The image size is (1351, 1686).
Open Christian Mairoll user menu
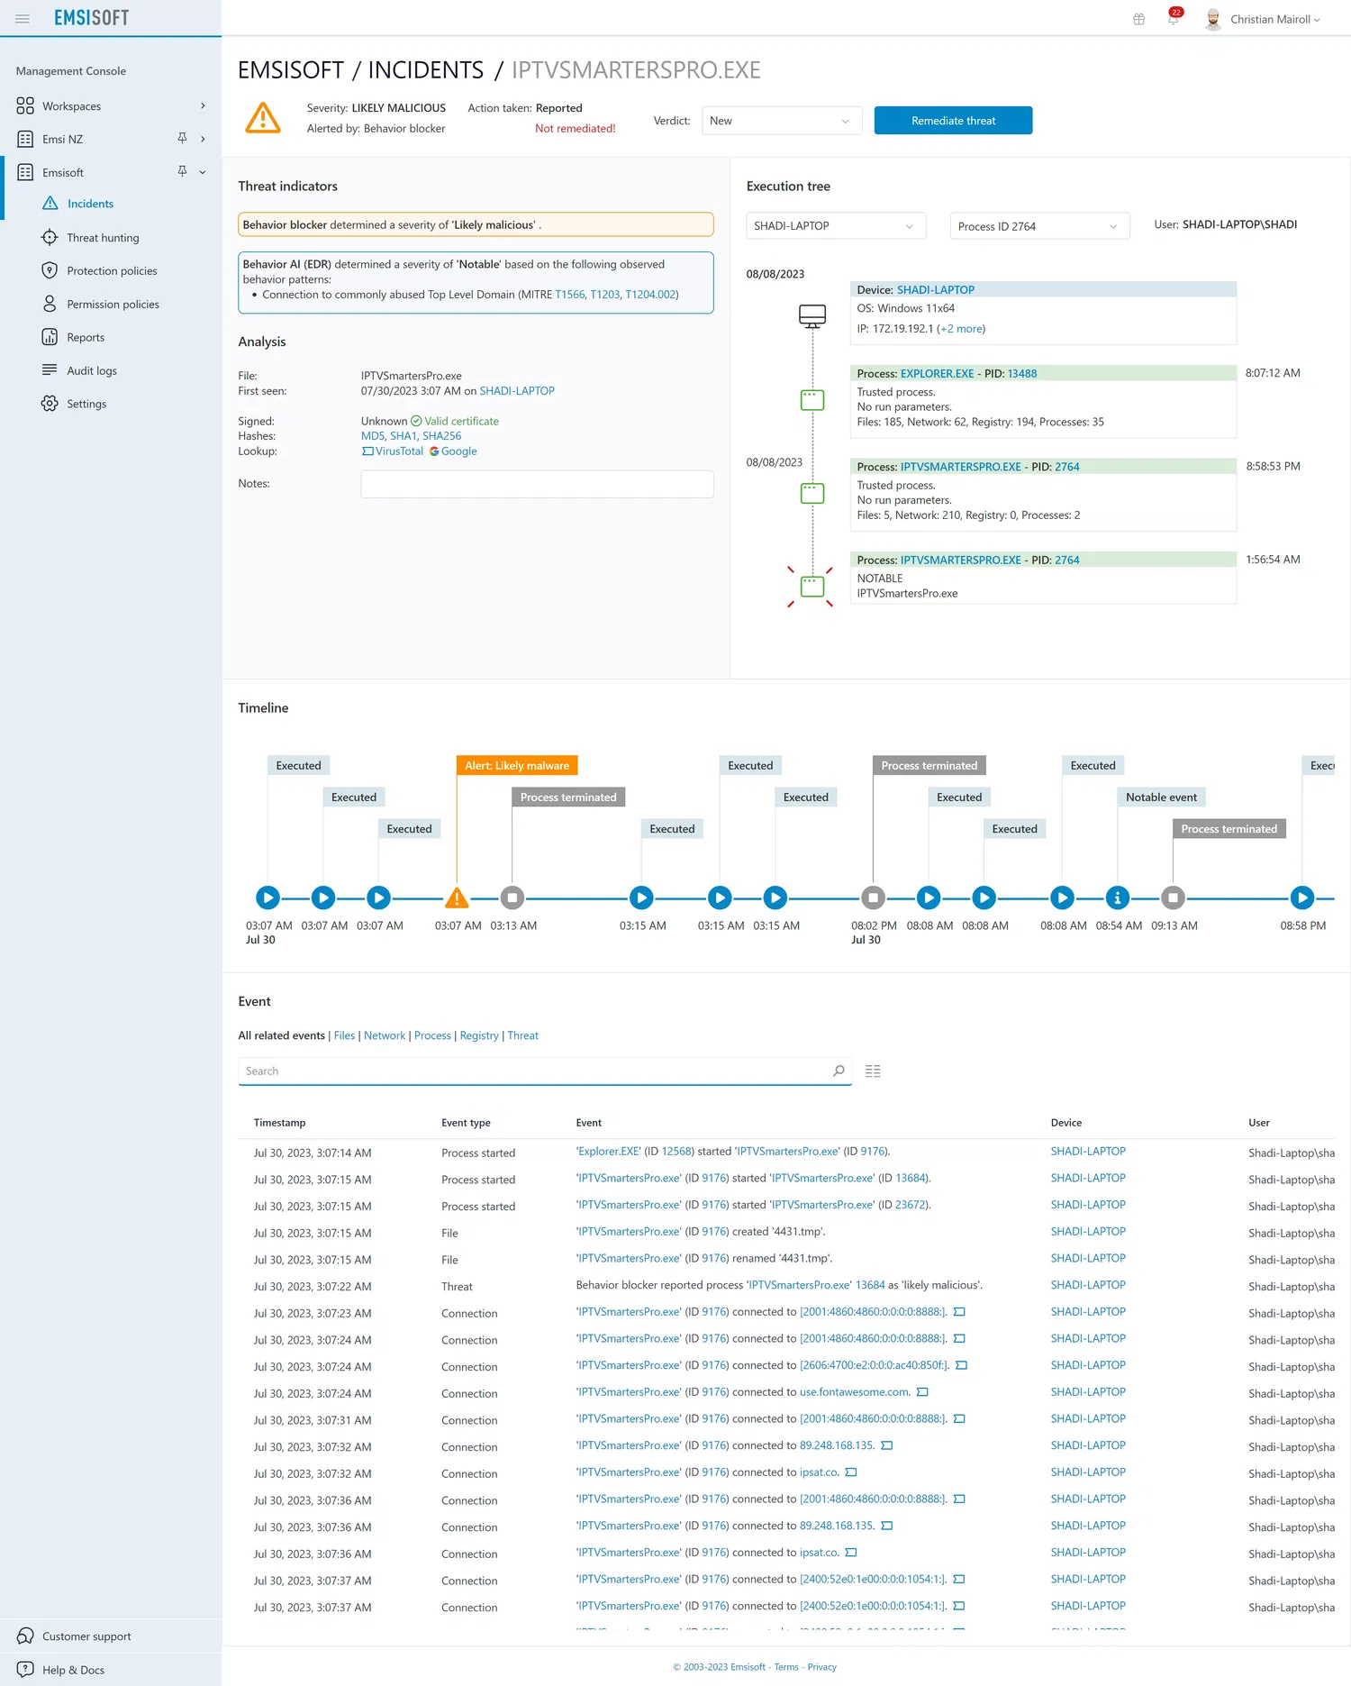point(1263,19)
